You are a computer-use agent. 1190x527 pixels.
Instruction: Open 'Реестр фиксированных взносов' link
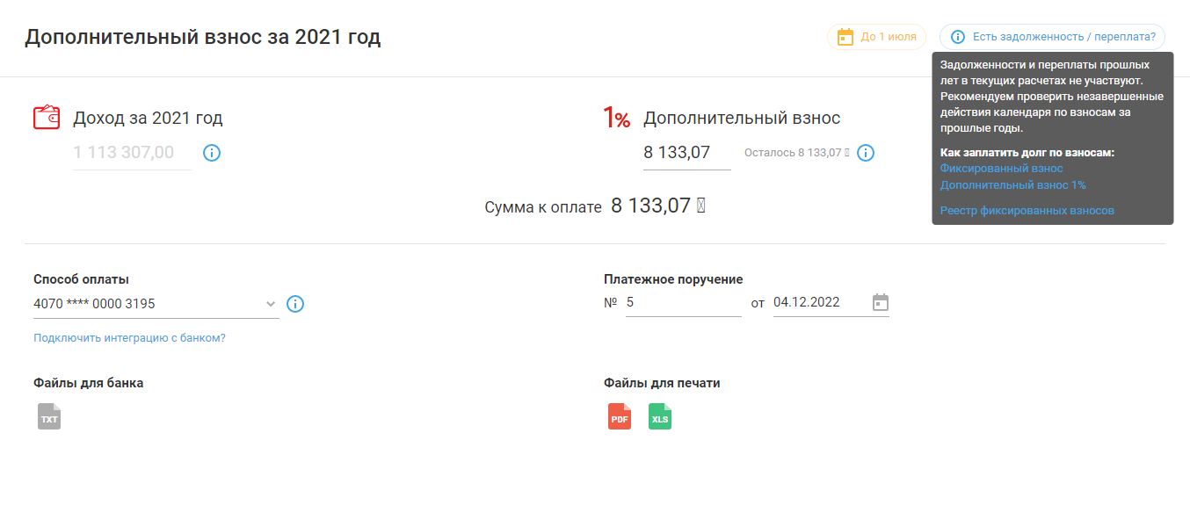pos(1027,211)
